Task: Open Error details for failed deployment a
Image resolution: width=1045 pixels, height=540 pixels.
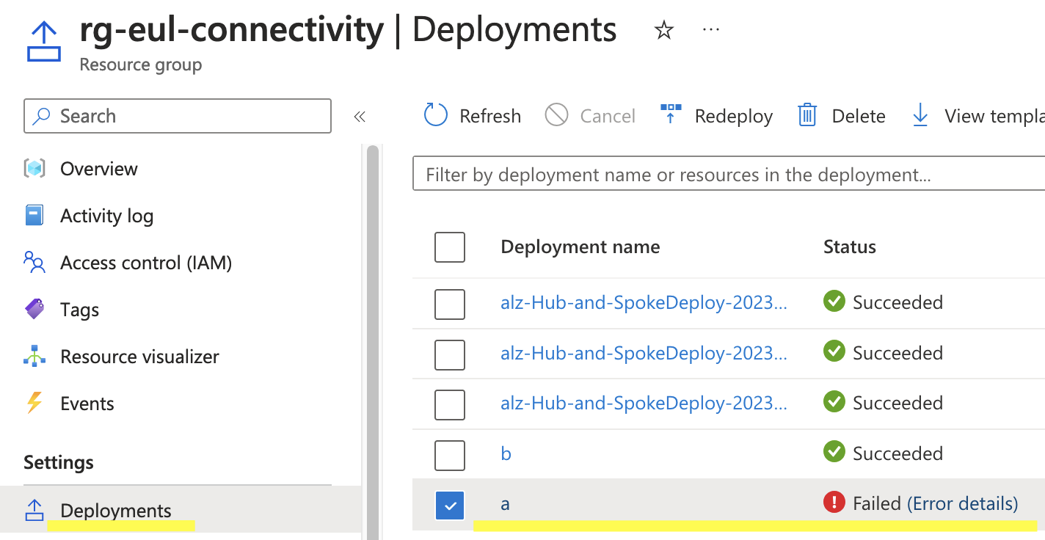Action: [962, 503]
